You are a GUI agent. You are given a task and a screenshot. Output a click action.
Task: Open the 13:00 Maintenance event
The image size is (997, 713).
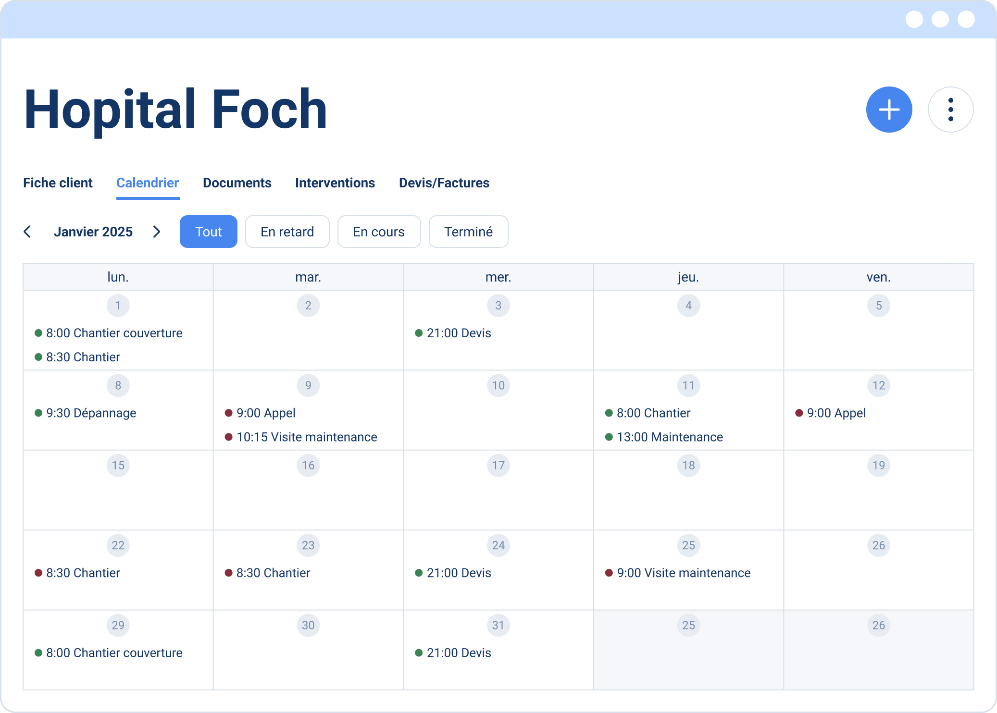664,437
